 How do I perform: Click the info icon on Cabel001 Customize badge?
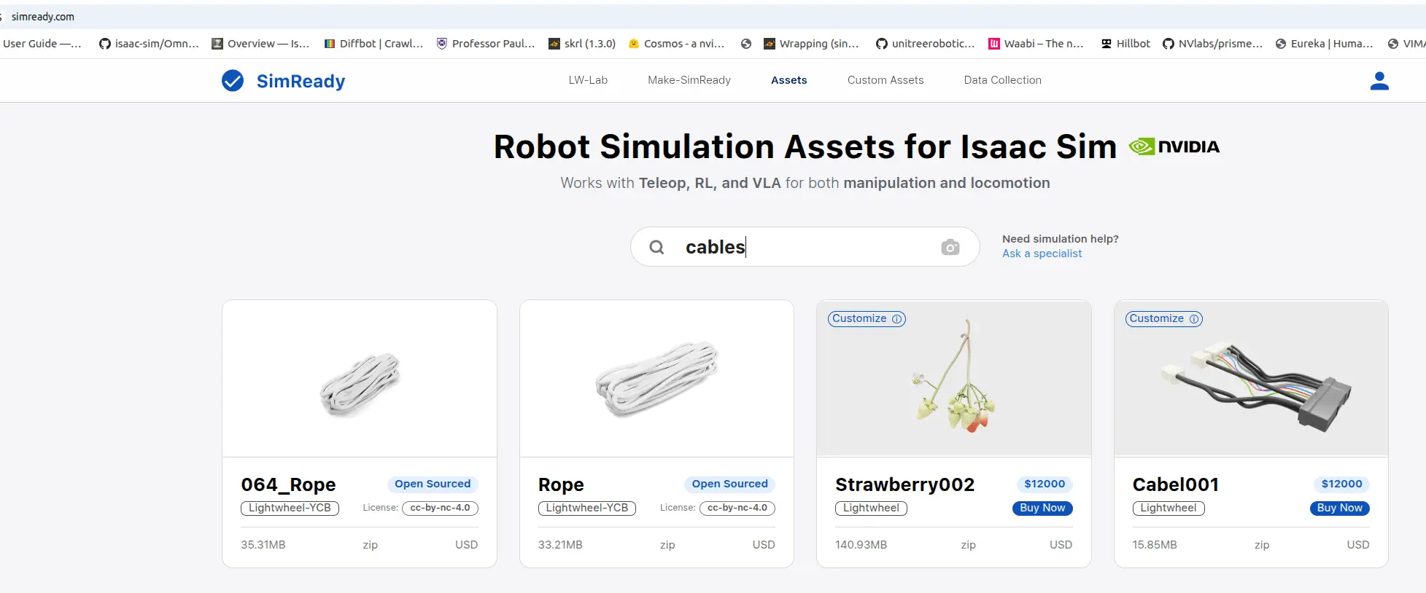1194,319
